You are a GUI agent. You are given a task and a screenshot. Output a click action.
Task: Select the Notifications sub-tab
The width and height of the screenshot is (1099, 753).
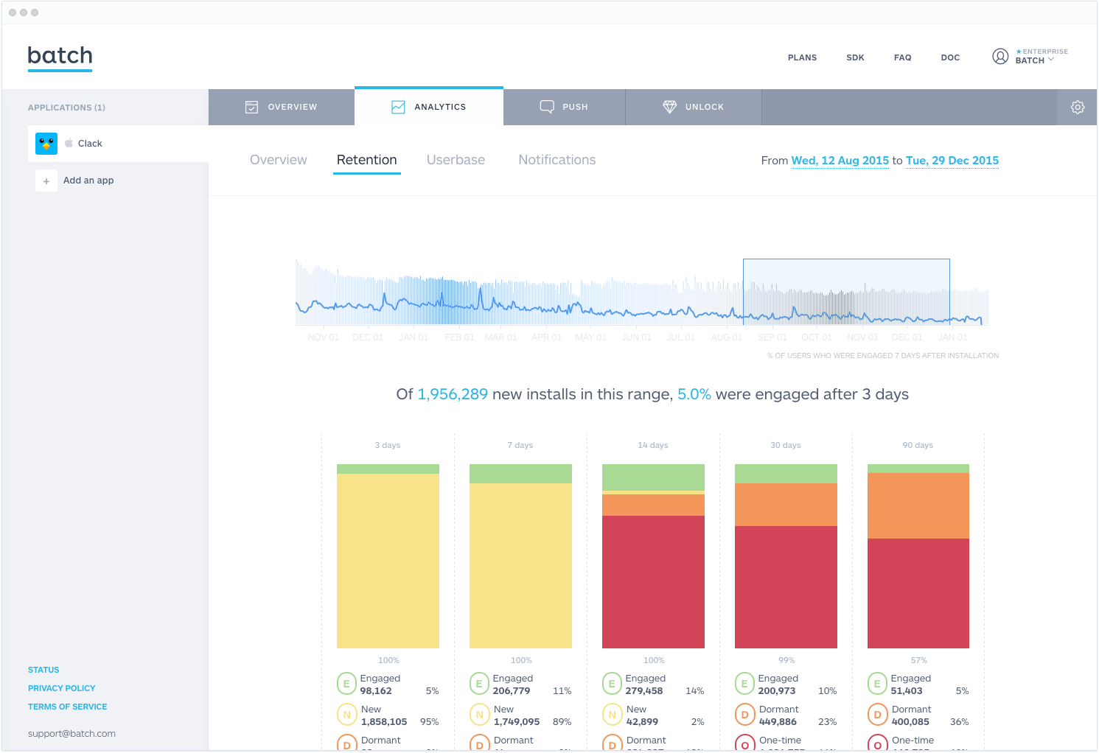point(557,160)
